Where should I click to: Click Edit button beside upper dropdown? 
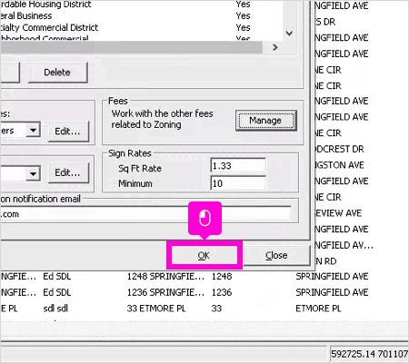(x=68, y=132)
